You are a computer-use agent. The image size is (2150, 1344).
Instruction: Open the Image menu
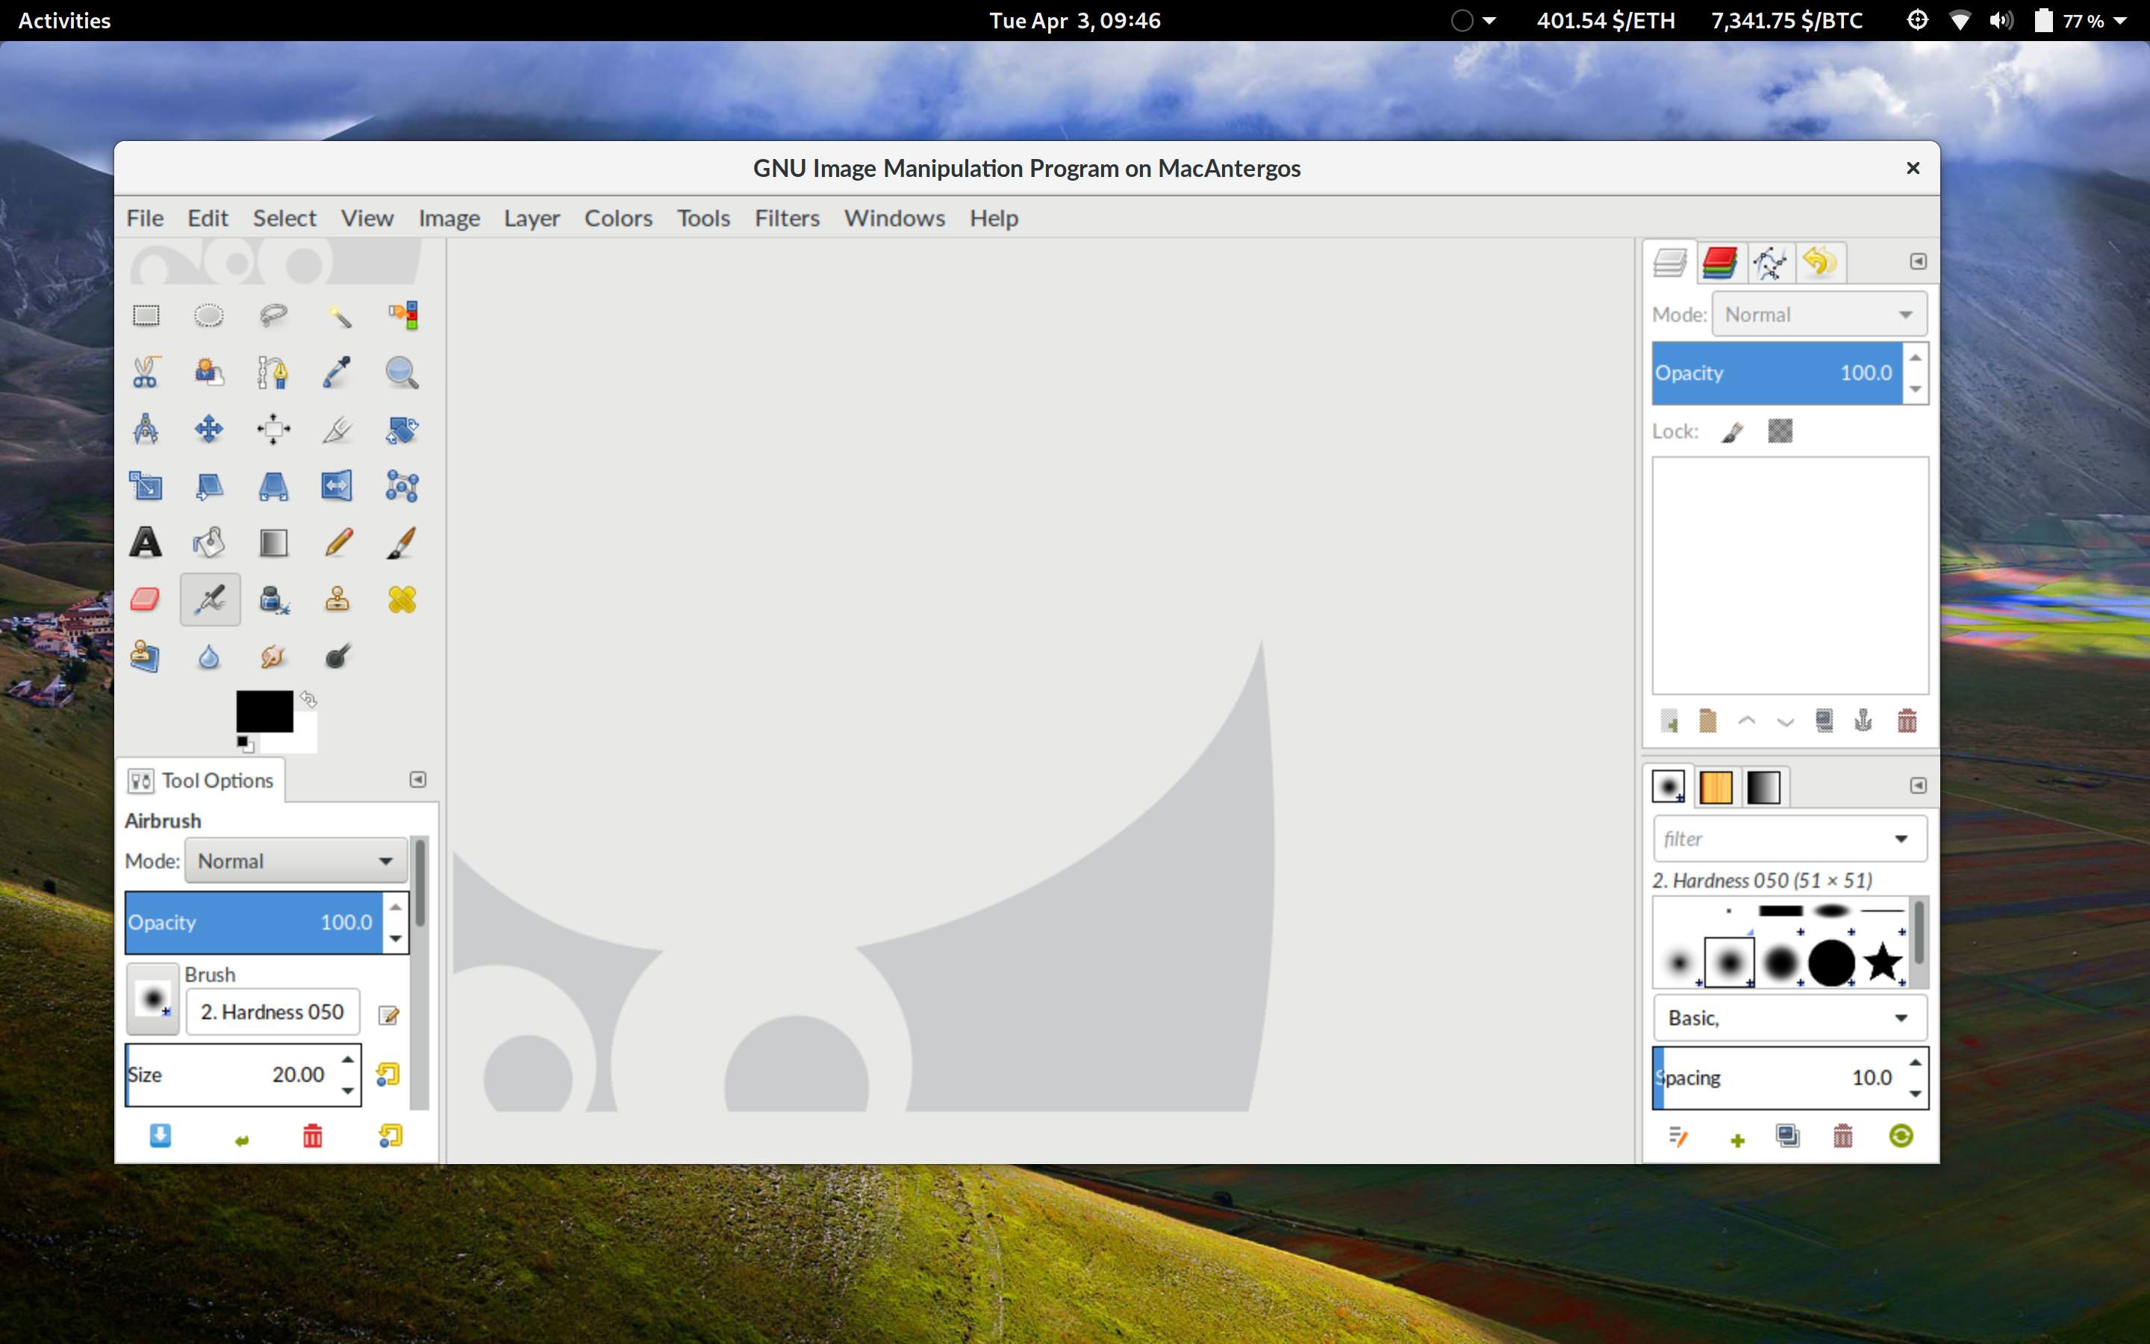click(x=449, y=217)
